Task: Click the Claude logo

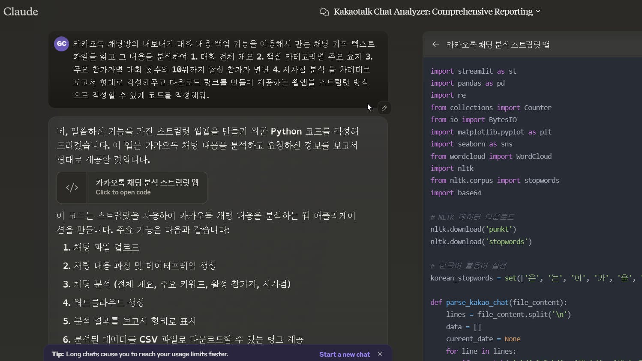Action: click(x=20, y=12)
